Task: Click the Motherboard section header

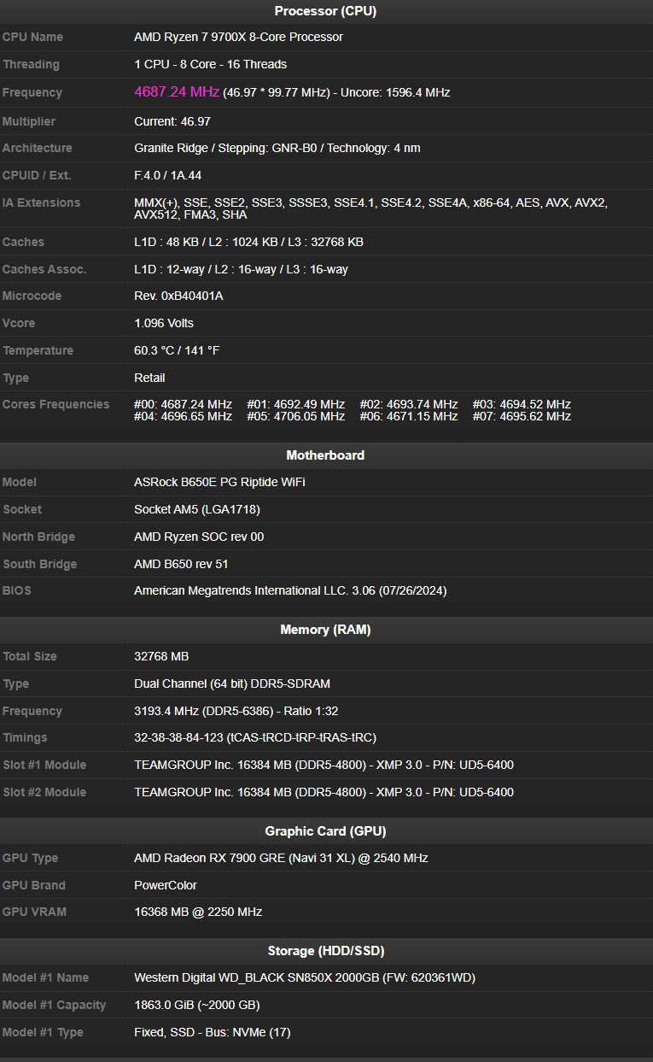Action: 325,455
